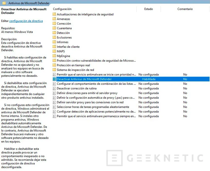This screenshot has width=210, height=171.
Task: Select the 'Detección' folder name
Action: point(63,33)
